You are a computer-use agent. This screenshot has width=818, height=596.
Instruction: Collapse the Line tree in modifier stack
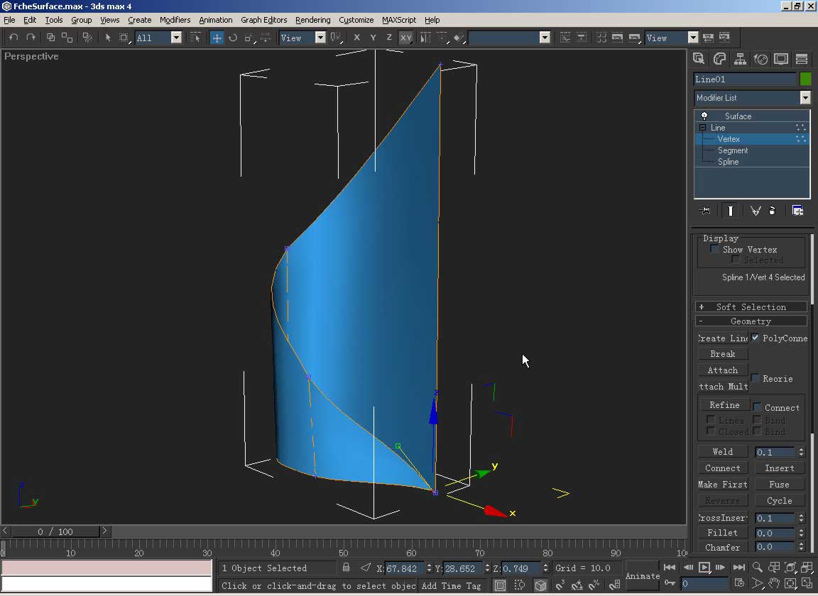click(x=702, y=128)
